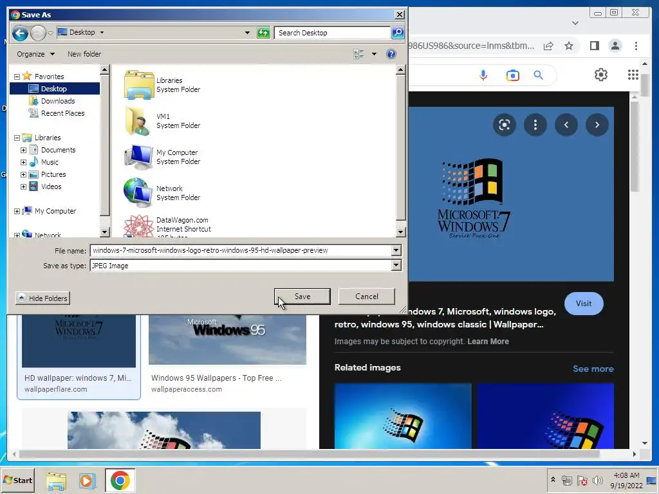
Task: Bookmark page with star icon
Action: click(x=569, y=46)
